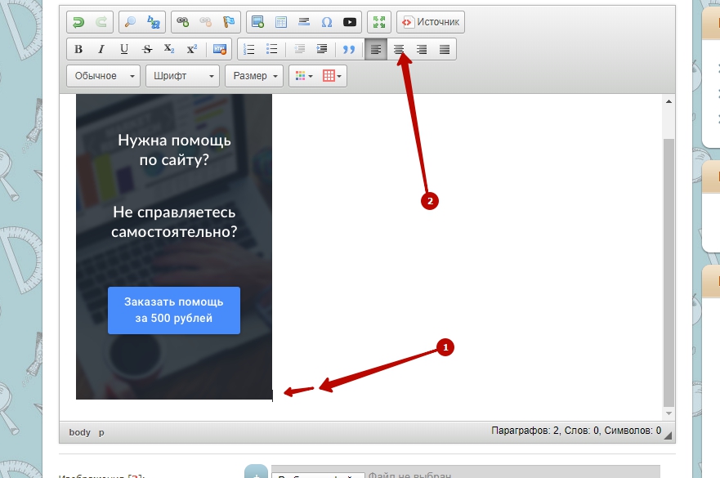
Task: Insert a table from the toolbar
Action: click(281, 22)
